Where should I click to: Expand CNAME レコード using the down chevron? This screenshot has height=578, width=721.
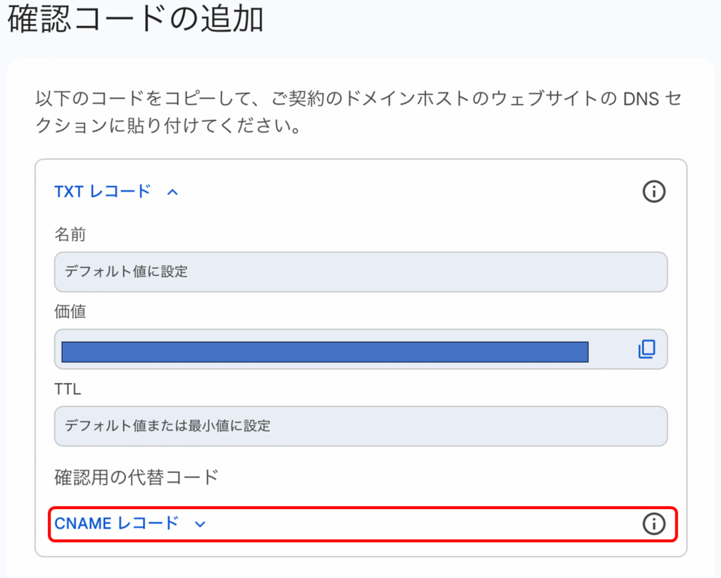(x=200, y=524)
